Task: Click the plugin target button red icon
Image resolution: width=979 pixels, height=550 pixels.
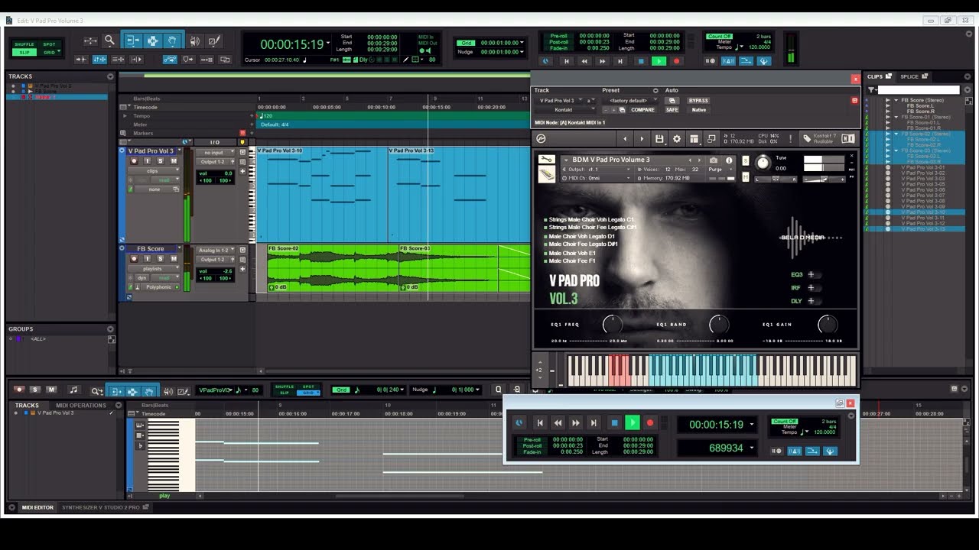Action: click(x=854, y=100)
